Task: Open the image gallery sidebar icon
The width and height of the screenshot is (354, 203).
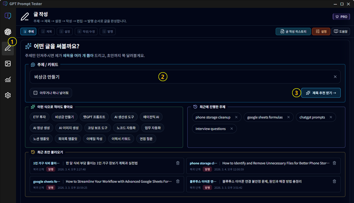Action: coord(8,64)
